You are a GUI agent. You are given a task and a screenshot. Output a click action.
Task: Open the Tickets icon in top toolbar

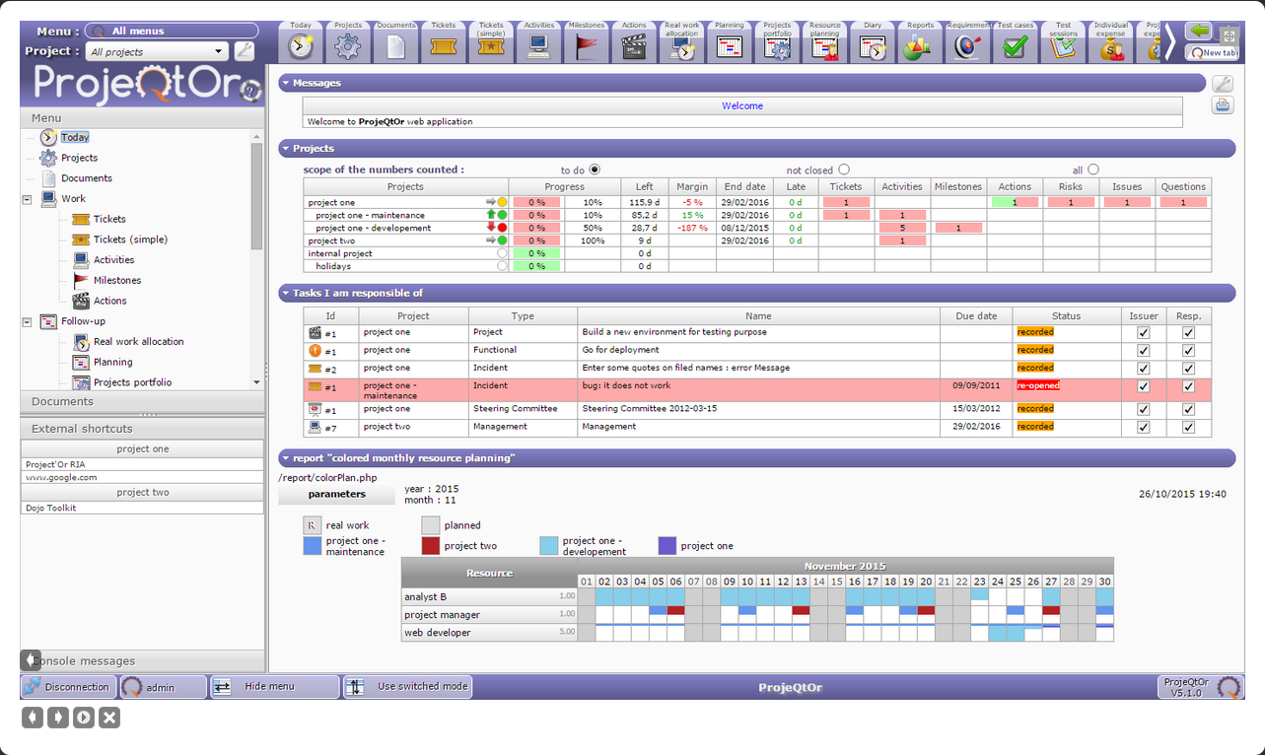[x=444, y=46]
